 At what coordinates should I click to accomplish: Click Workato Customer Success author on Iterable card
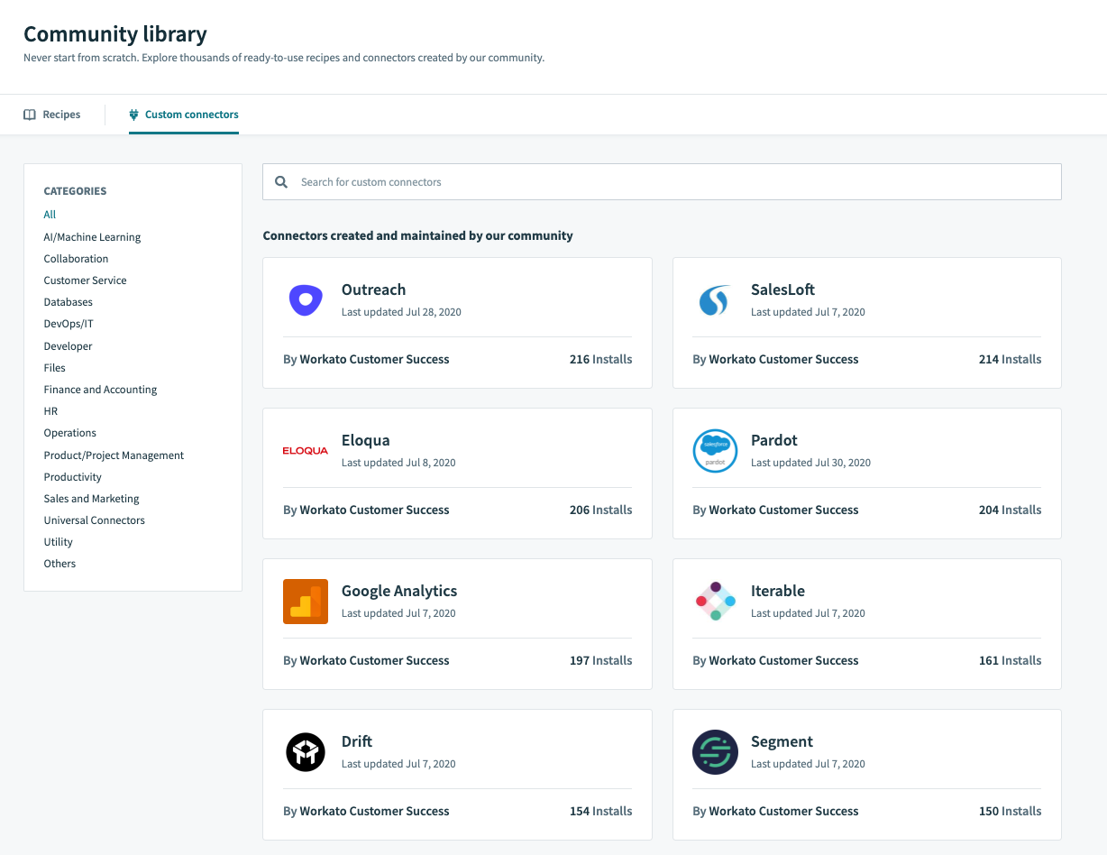783,660
